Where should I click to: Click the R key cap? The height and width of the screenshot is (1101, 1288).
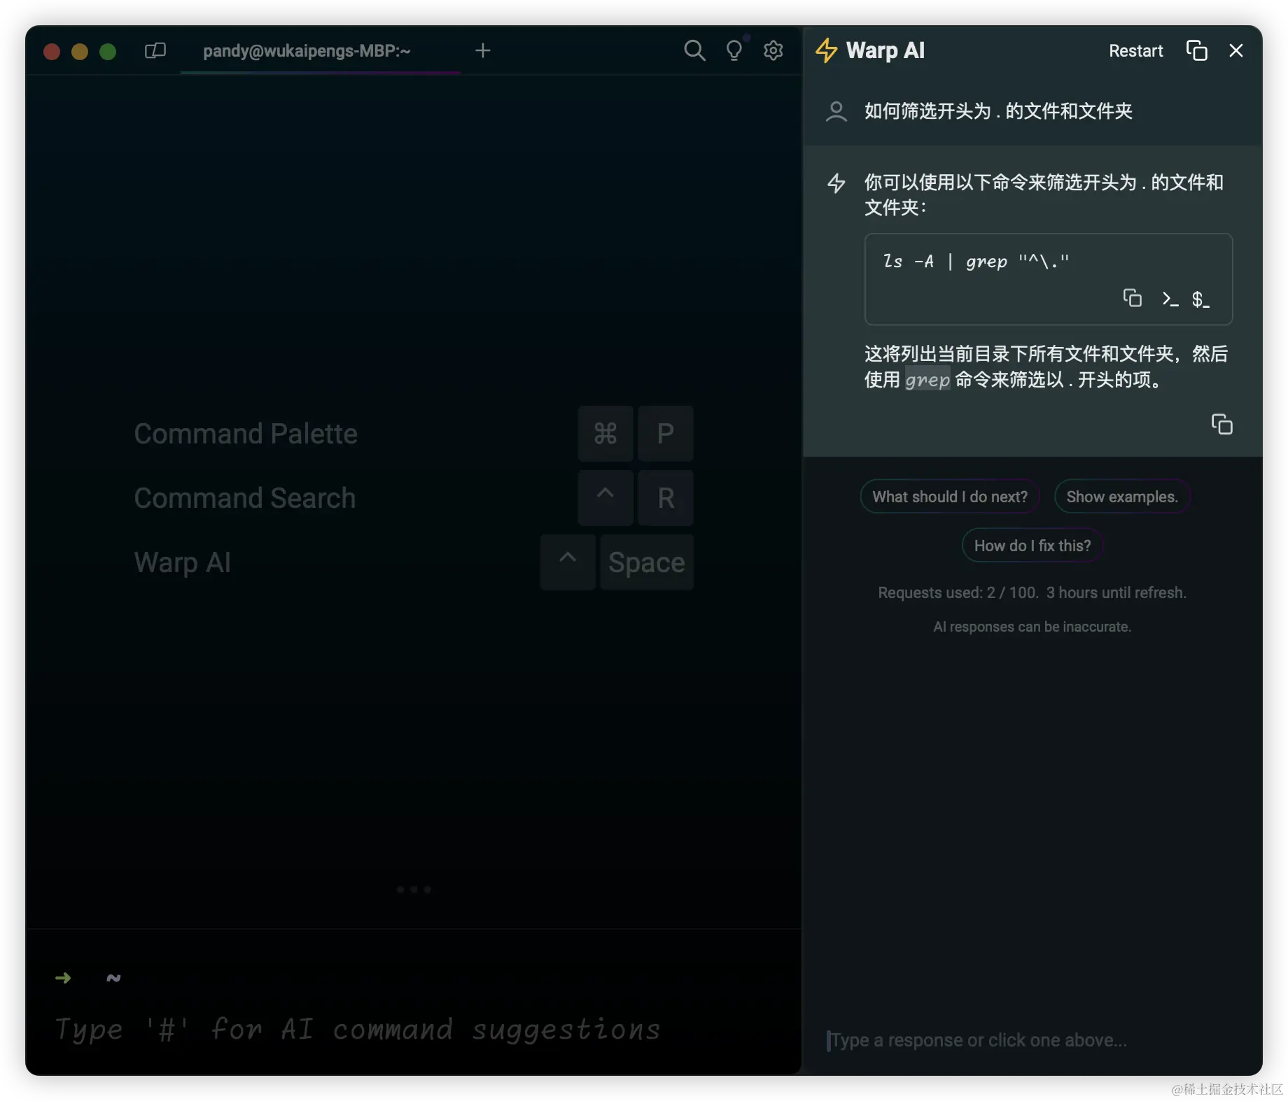click(x=666, y=498)
